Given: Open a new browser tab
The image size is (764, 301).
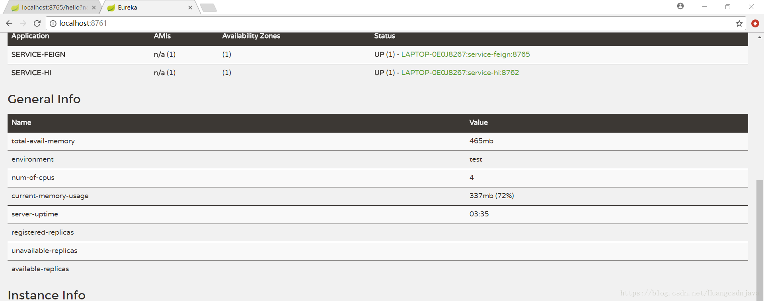Looking at the screenshot, I should pyautogui.click(x=209, y=8).
